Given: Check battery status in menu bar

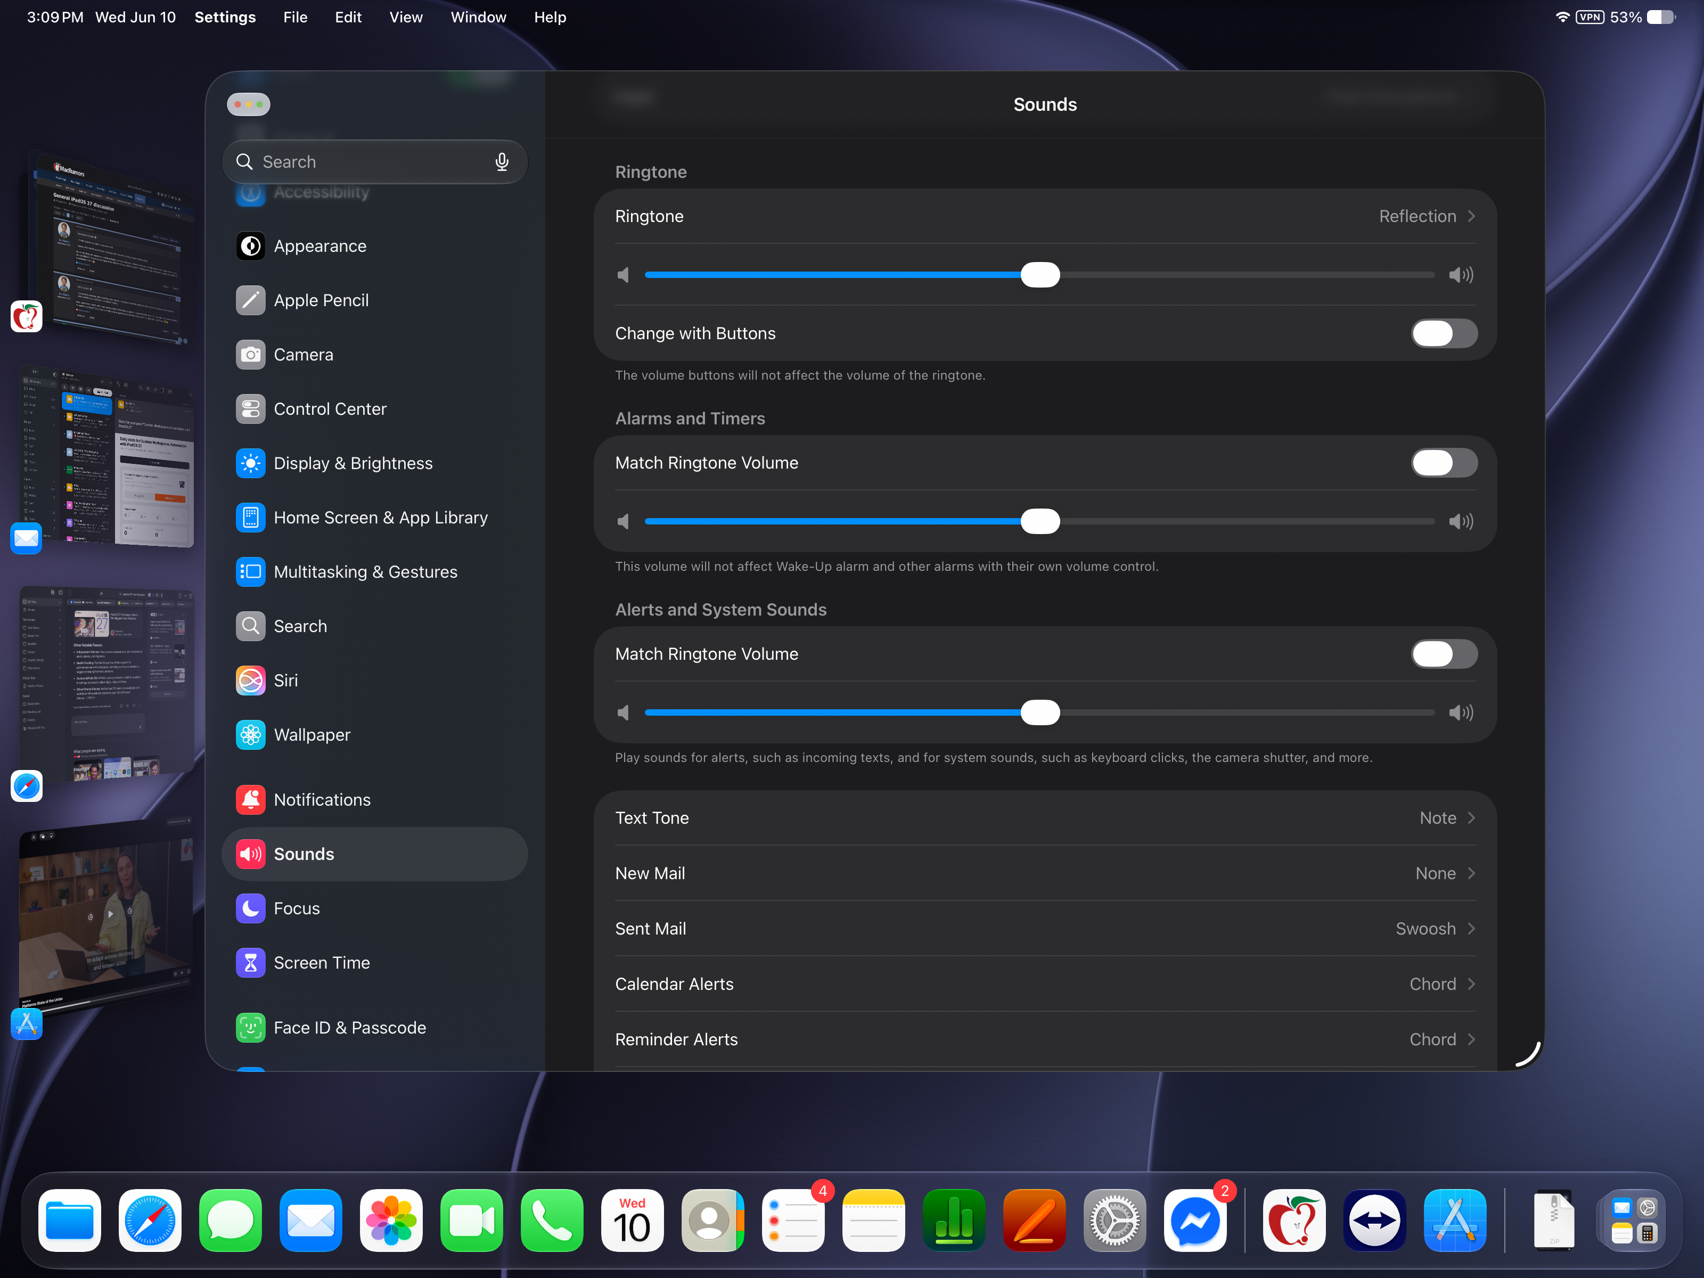Looking at the screenshot, I should [1642, 17].
